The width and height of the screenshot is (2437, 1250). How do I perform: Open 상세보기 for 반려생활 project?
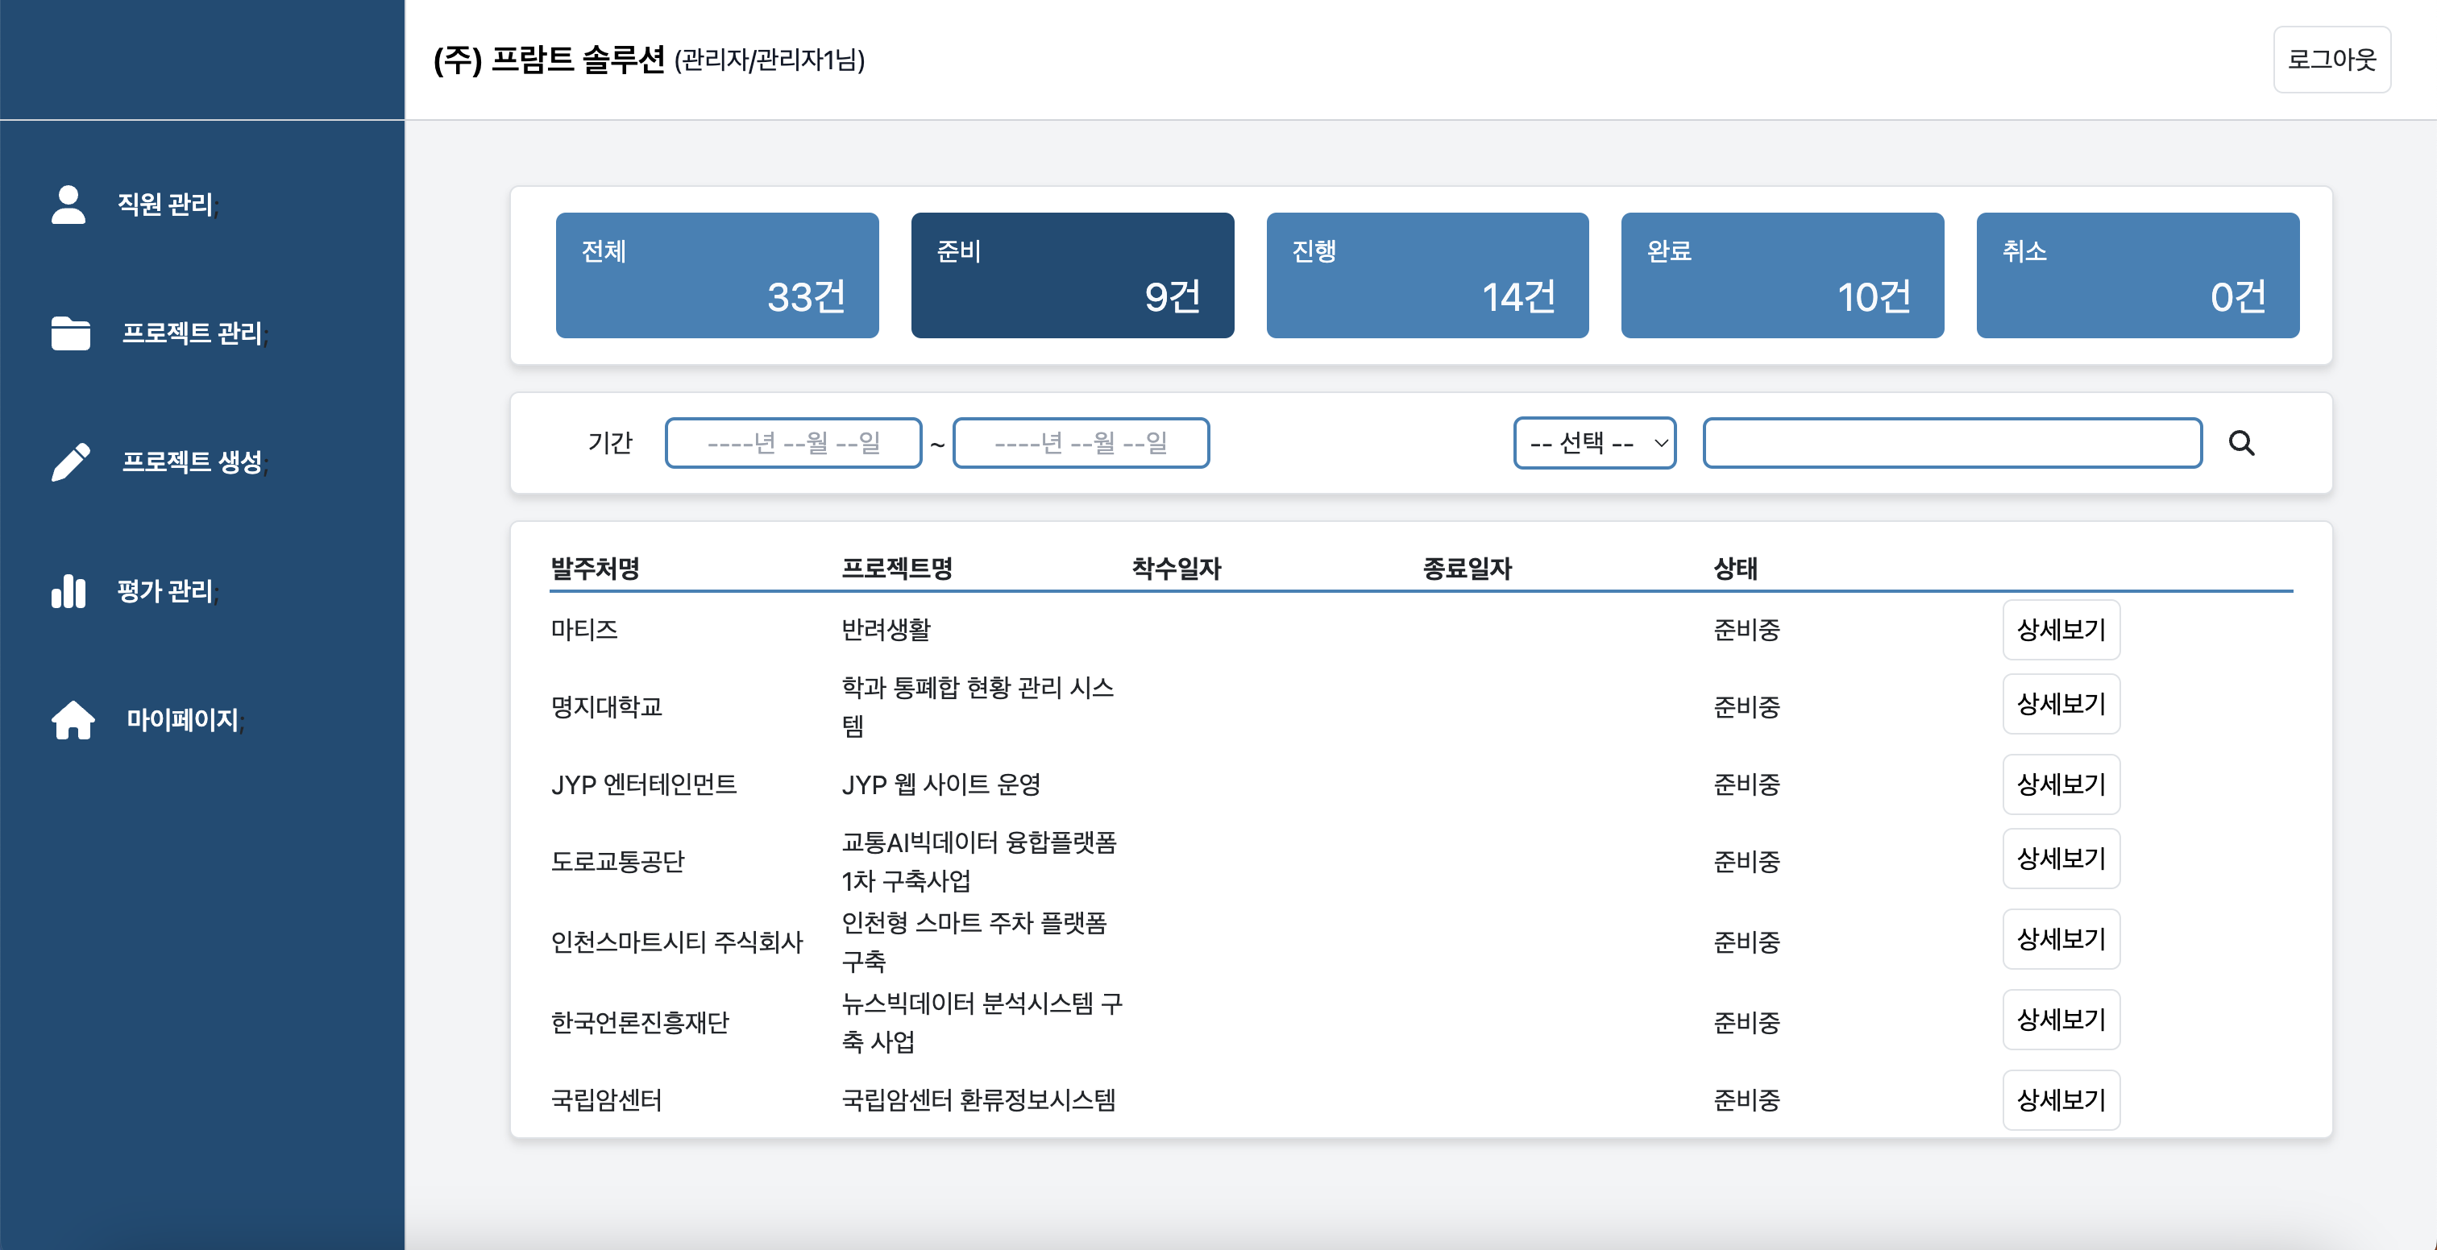(x=2061, y=630)
